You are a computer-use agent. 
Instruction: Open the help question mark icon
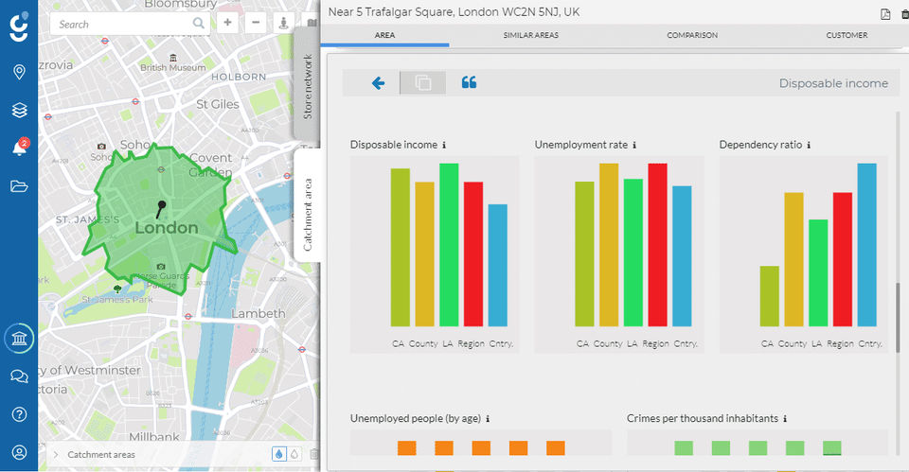click(19, 414)
